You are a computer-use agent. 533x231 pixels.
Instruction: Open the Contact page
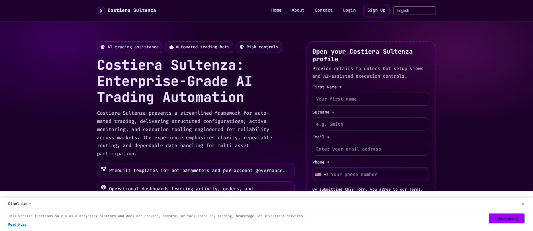[x=324, y=10]
